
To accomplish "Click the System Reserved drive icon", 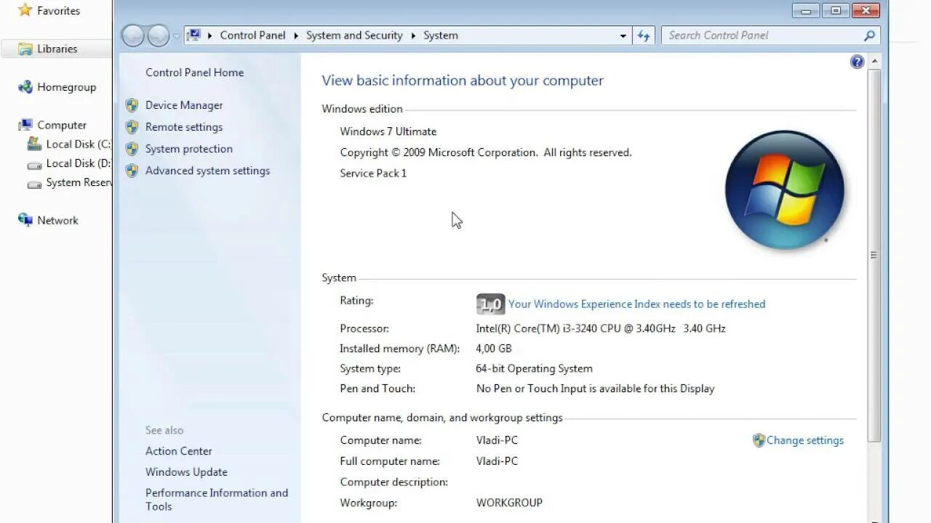I will click(x=34, y=184).
